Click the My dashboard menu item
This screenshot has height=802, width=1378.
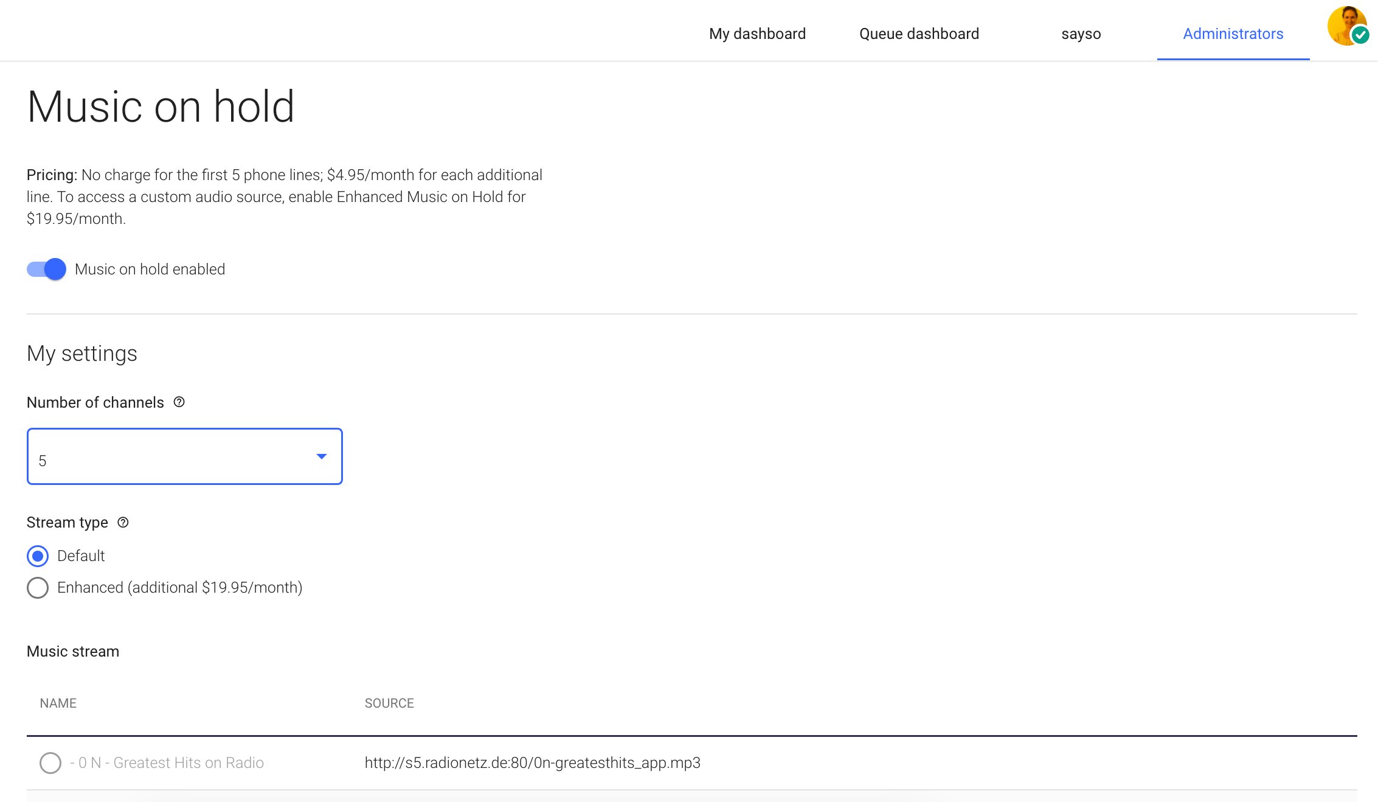pyautogui.click(x=757, y=34)
